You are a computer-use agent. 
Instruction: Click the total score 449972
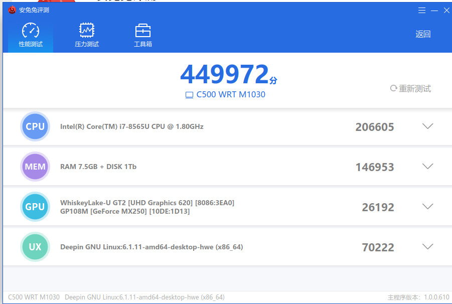[225, 74]
